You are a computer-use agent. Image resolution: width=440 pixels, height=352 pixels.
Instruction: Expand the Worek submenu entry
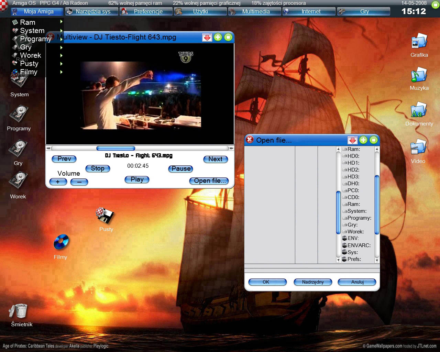click(x=37, y=55)
